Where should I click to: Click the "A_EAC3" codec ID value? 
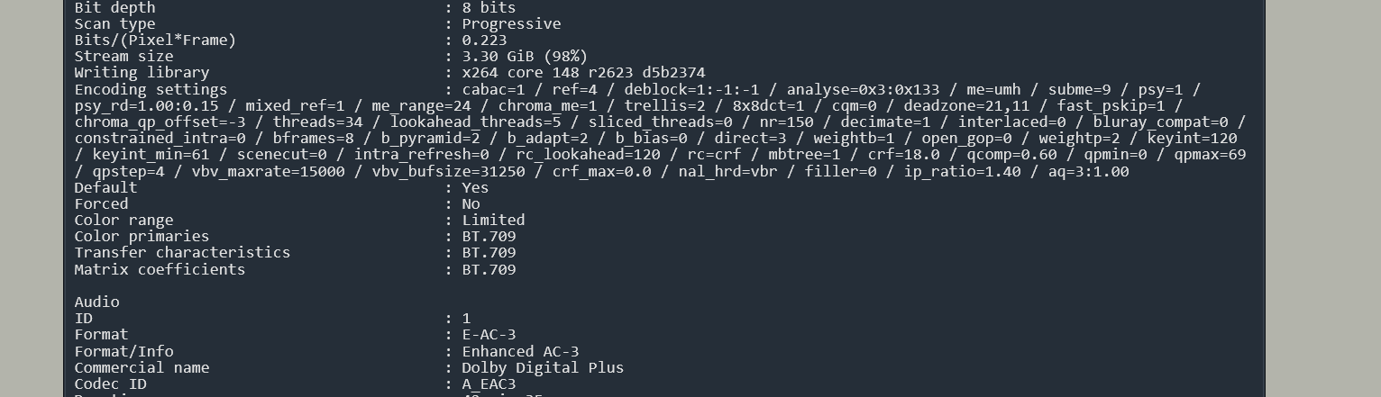point(489,384)
